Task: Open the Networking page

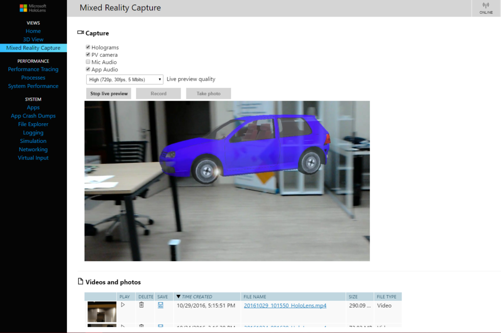Action: [x=33, y=150]
